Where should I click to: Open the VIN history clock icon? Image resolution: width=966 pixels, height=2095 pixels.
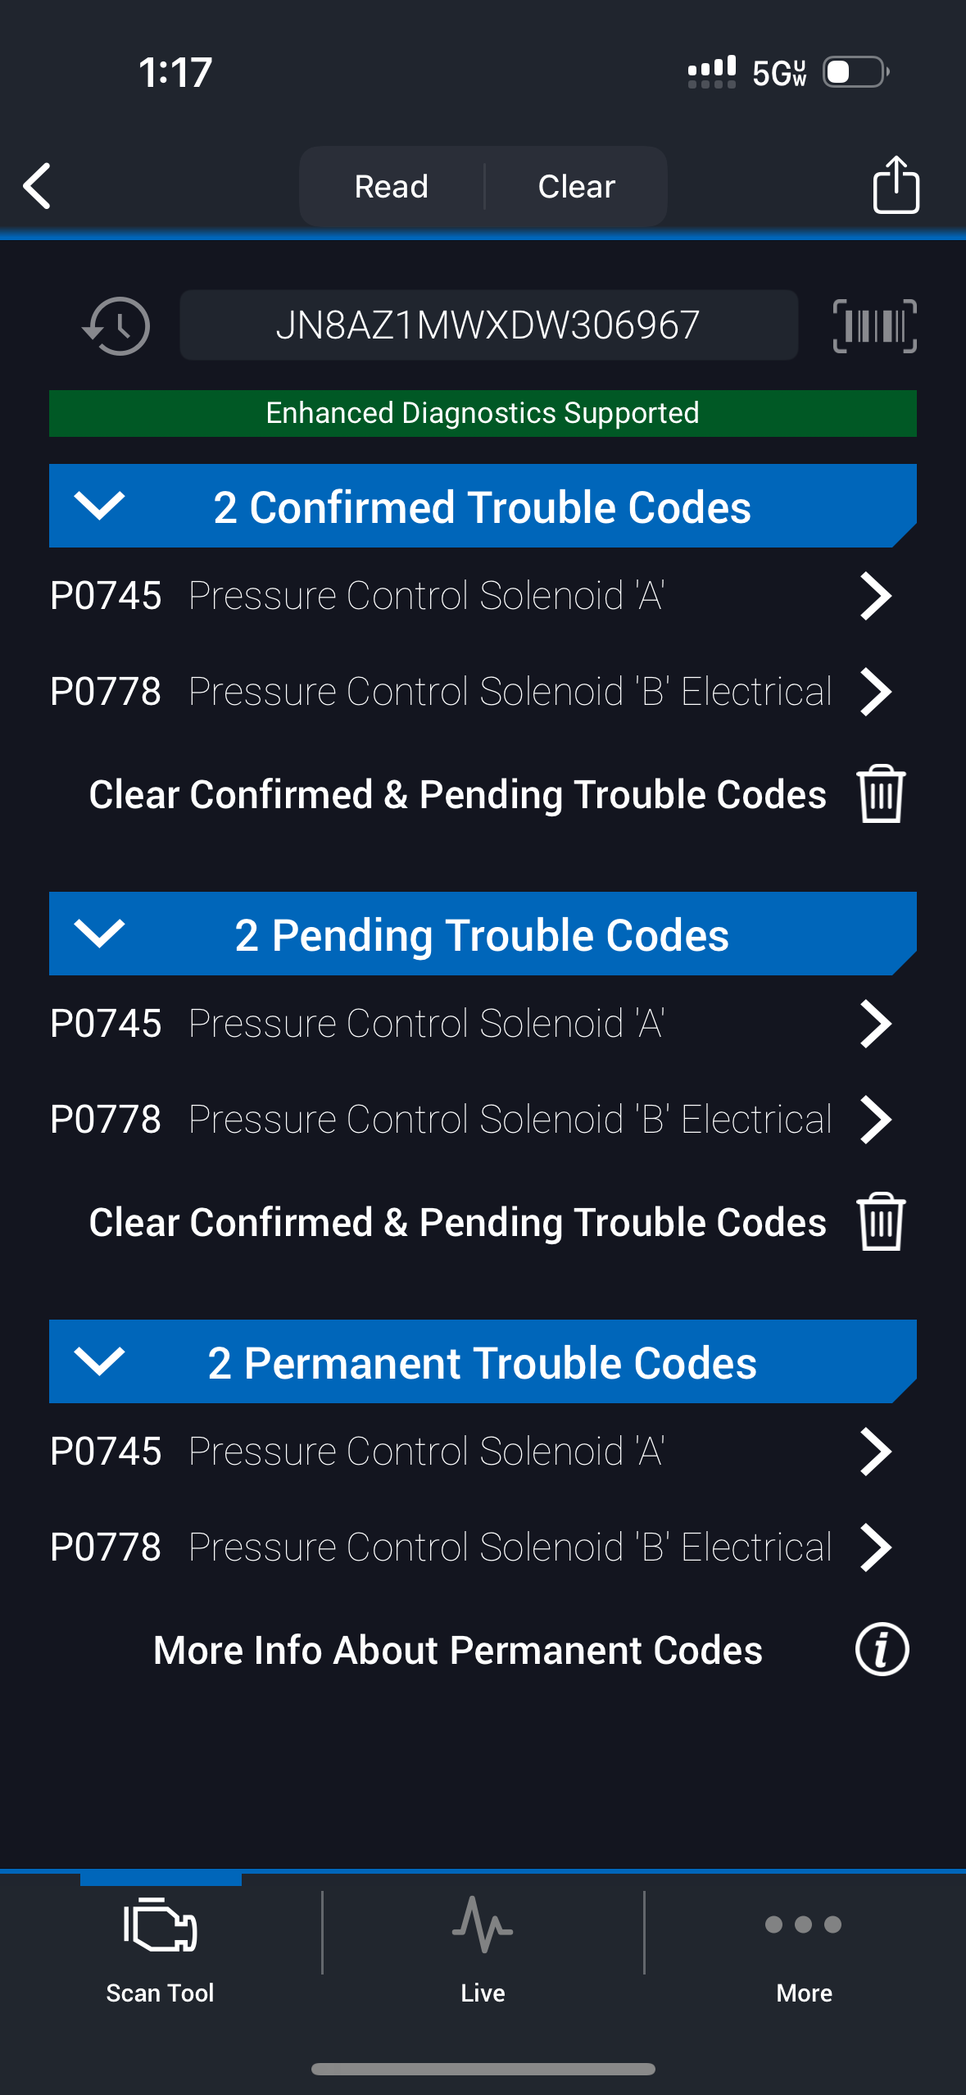116,326
